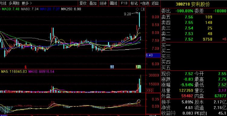Viewport: 227px width, 116px height.
Task: Expand the 更多 > more periods menu
Action: tap(27, 3)
